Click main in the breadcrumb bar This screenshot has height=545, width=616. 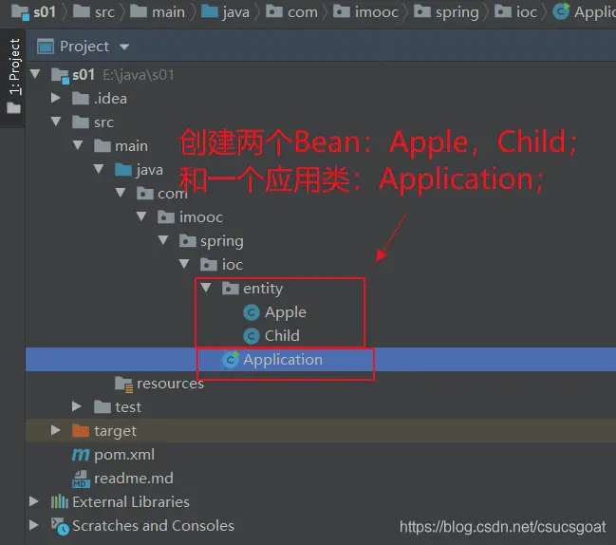click(168, 12)
